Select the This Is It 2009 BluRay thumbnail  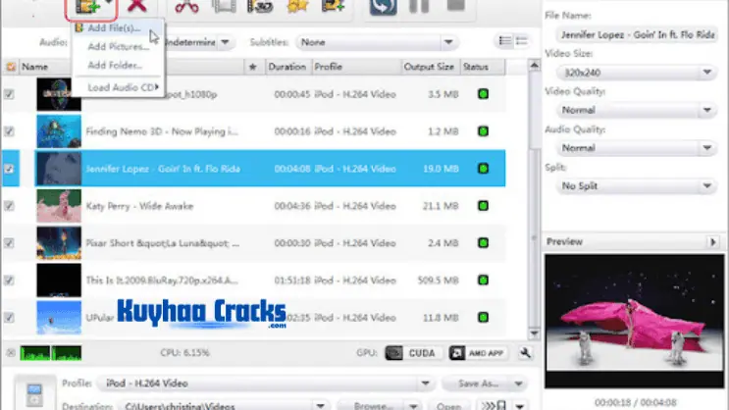(58, 281)
